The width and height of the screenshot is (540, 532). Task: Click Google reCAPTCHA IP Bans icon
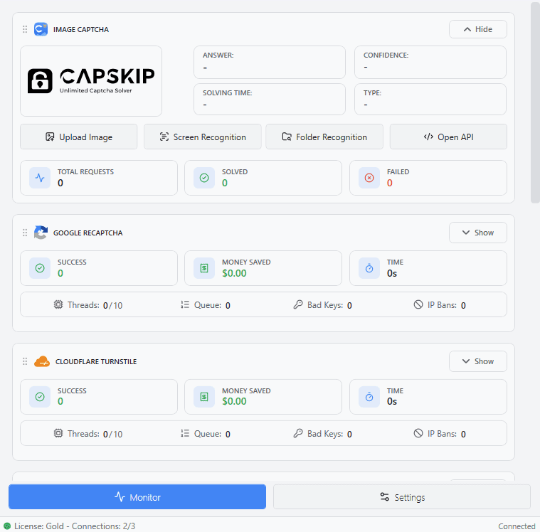[418, 304]
